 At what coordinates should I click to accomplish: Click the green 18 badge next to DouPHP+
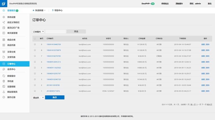pyautogui.click(x=153, y=4)
